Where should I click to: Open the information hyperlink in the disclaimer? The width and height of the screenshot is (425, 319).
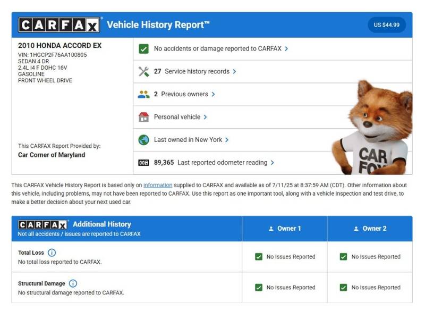(158, 185)
